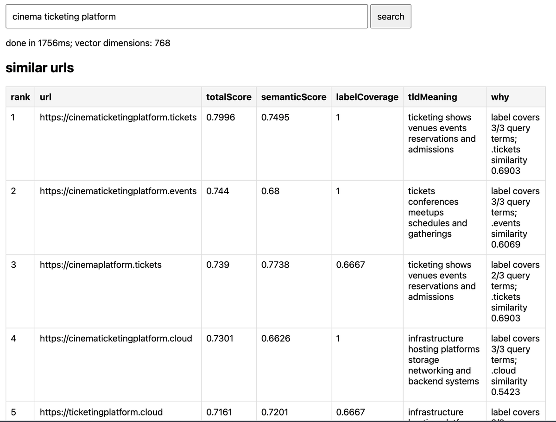
Task: Select semantic score value 0.7495
Action: (x=275, y=117)
